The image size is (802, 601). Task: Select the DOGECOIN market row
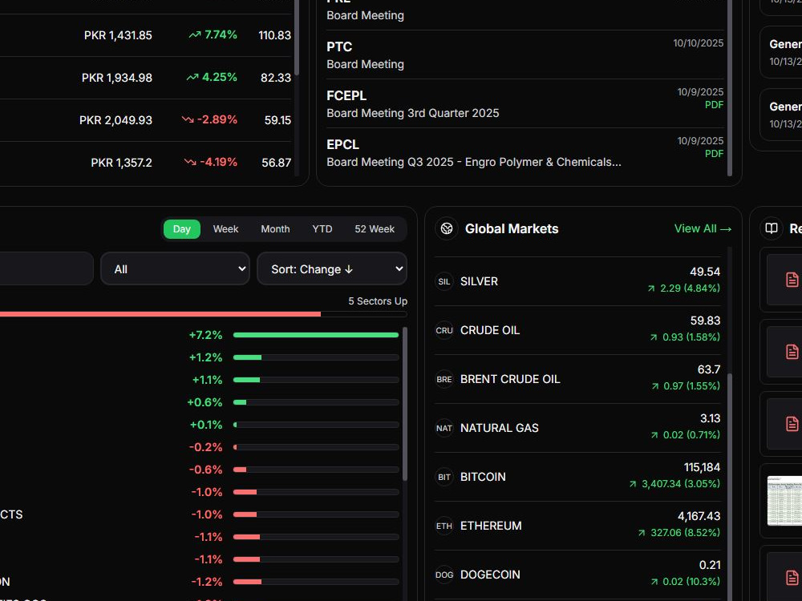click(577, 575)
